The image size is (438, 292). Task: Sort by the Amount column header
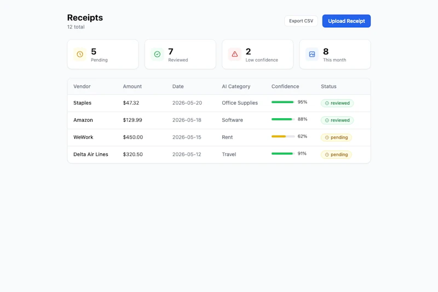click(132, 87)
